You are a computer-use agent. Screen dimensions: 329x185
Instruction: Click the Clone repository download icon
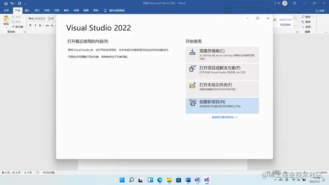(192, 52)
